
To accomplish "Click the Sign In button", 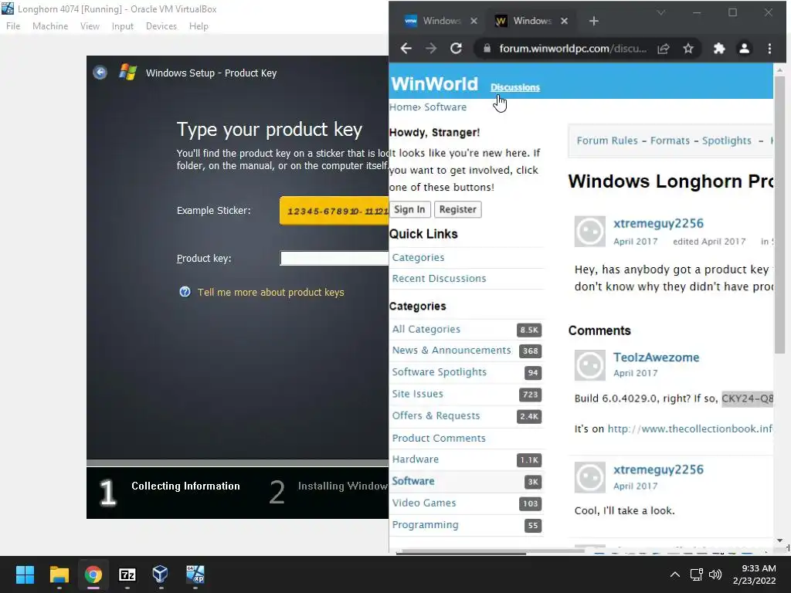I will (409, 209).
